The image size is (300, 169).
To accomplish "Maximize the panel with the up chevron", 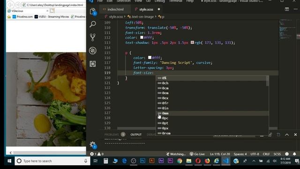I will 287,135.
